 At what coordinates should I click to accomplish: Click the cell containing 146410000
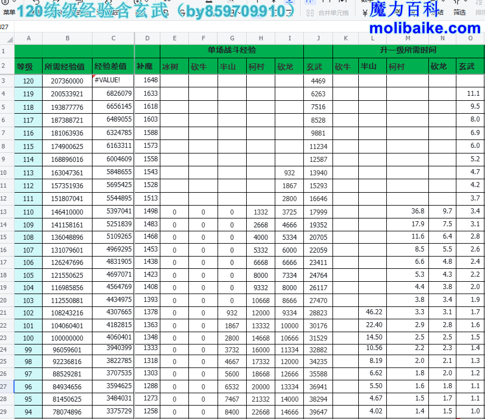[67, 212]
